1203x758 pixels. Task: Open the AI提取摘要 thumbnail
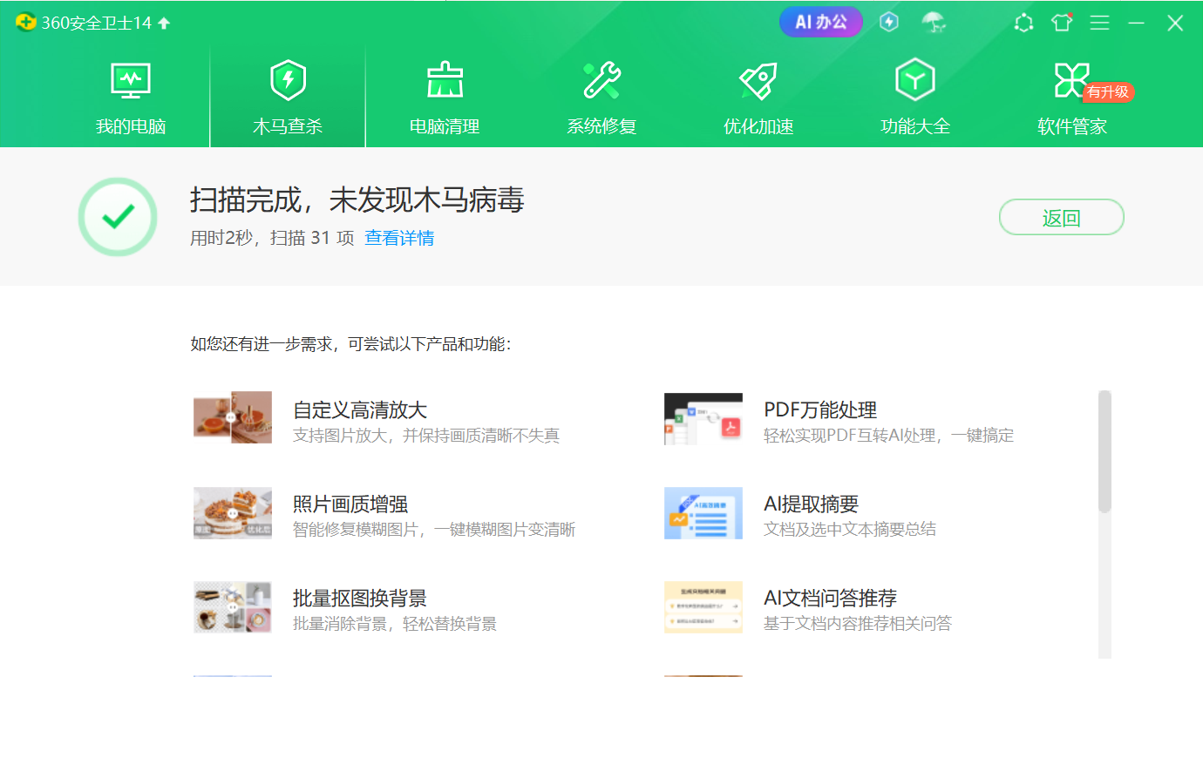(x=703, y=512)
